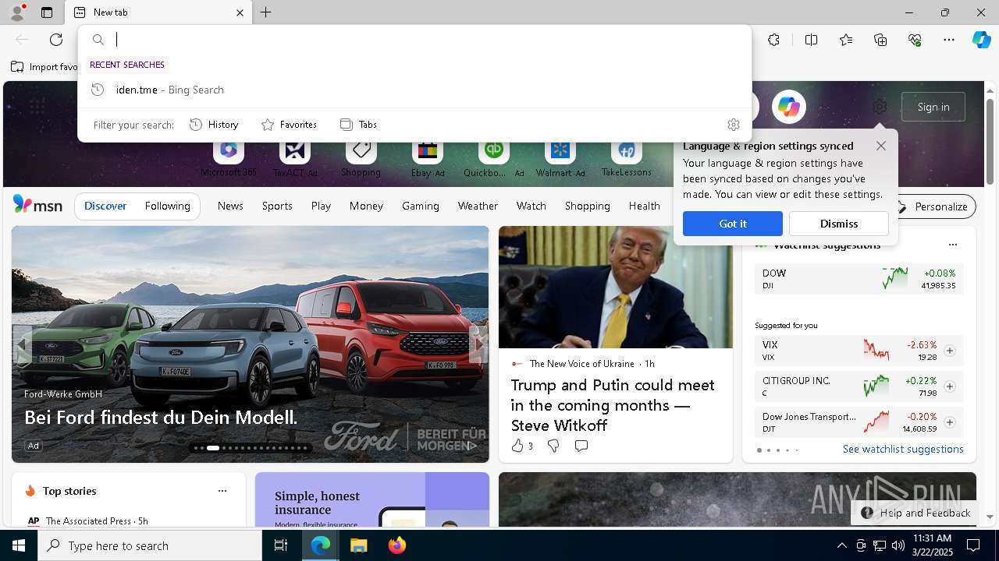This screenshot has height=561, width=999.
Task: Like the Trump and Putin article
Action: click(521, 446)
